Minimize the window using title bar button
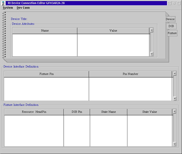Viewport: 182px width, 154px height. (174, 3)
